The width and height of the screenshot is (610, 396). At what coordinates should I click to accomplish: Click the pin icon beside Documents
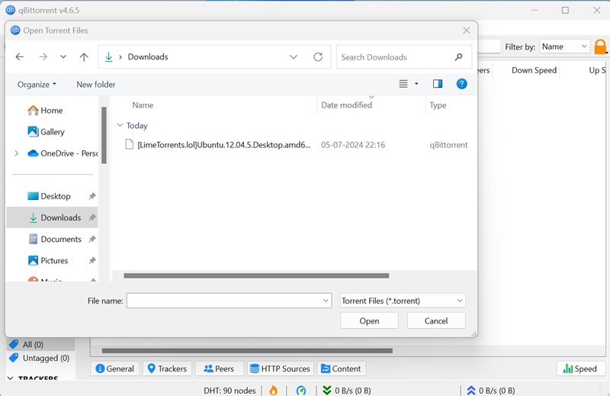92,239
